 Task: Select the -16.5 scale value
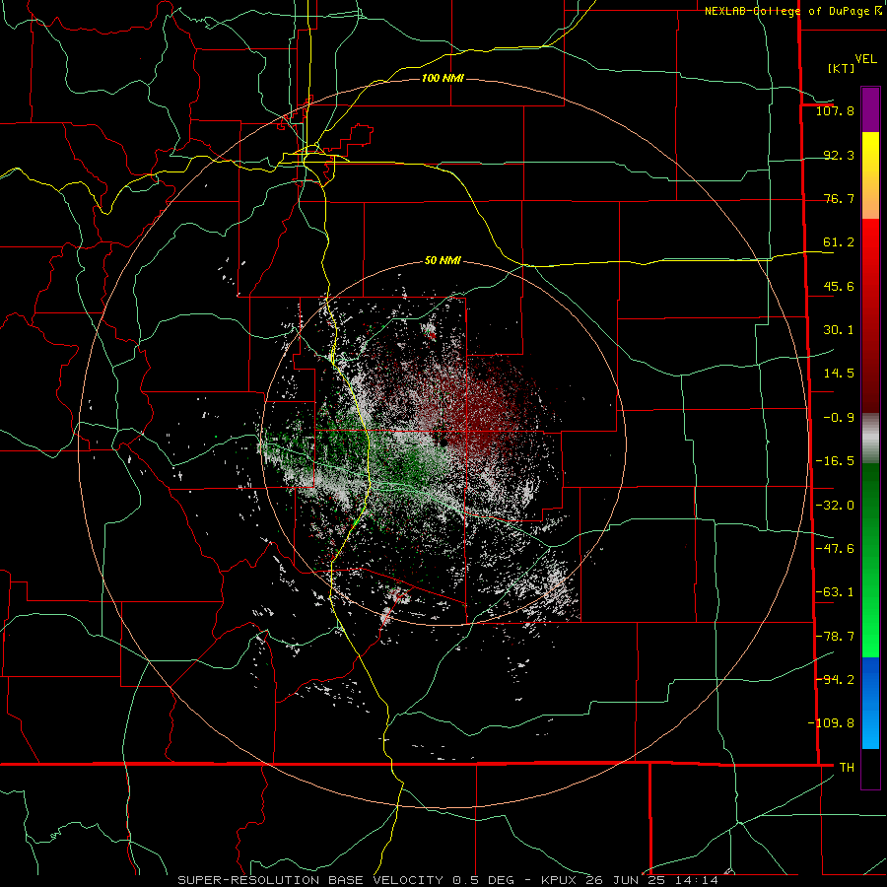pos(835,461)
